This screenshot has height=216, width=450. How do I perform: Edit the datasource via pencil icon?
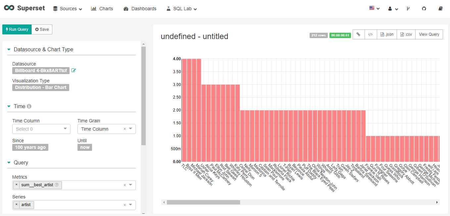pyautogui.click(x=74, y=70)
